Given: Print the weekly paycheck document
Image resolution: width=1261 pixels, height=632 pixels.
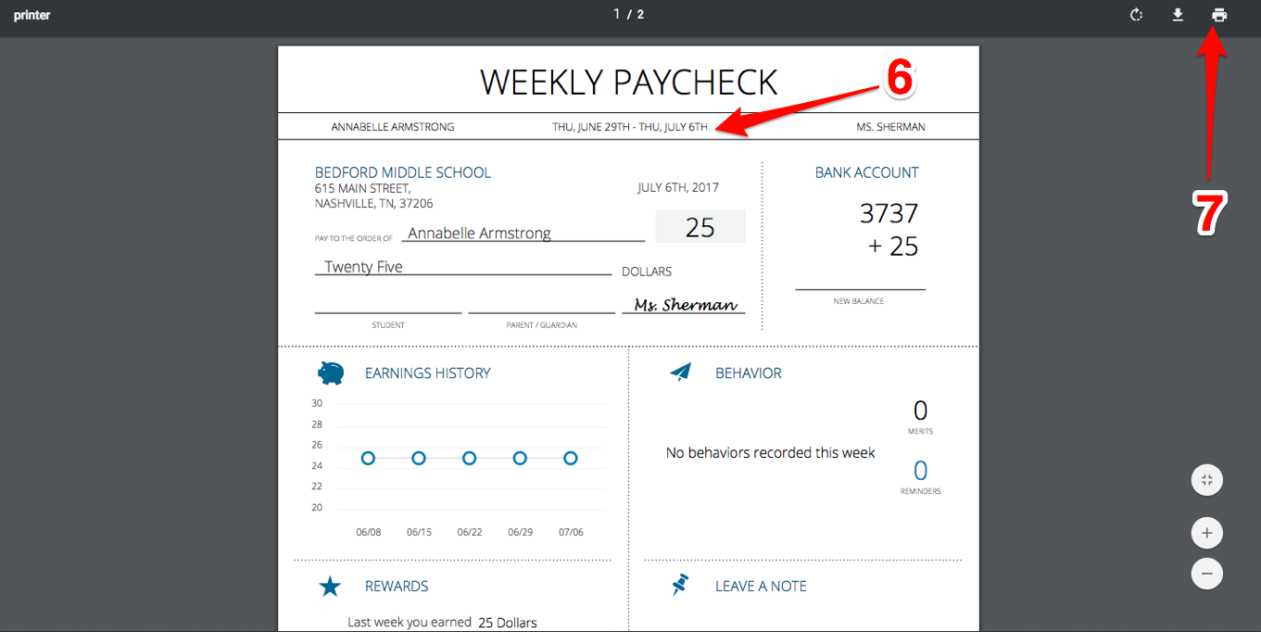Looking at the screenshot, I should click(1218, 14).
